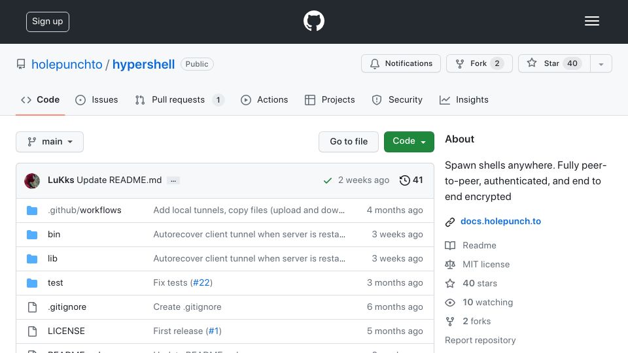
Task: Click the Report repository link
Action: [x=480, y=340]
